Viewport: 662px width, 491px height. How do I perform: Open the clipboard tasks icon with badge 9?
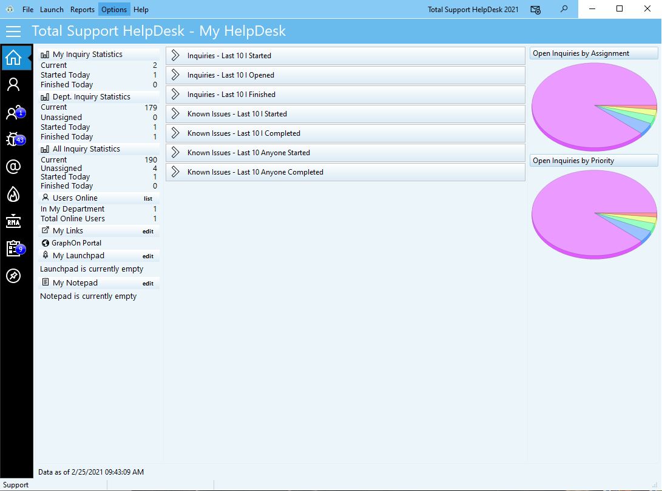(15, 249)
